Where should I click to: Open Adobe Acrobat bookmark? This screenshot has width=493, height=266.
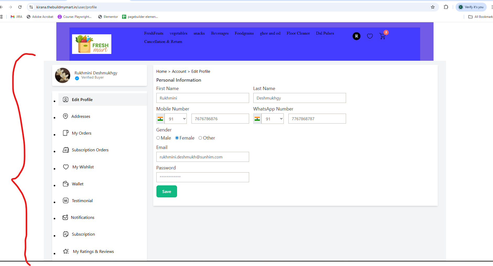pos(40,17)
